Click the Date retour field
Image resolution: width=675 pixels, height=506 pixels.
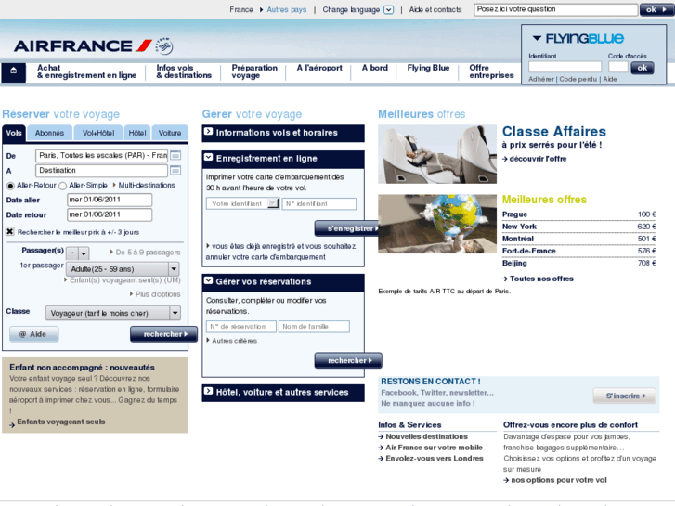[x=110, y=214]
